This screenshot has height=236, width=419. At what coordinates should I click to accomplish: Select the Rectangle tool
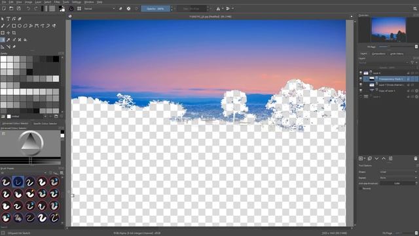[x=14, y=26]
